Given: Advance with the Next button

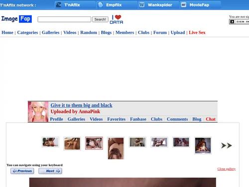Looking at the screenshot, I should click(50, 171).
